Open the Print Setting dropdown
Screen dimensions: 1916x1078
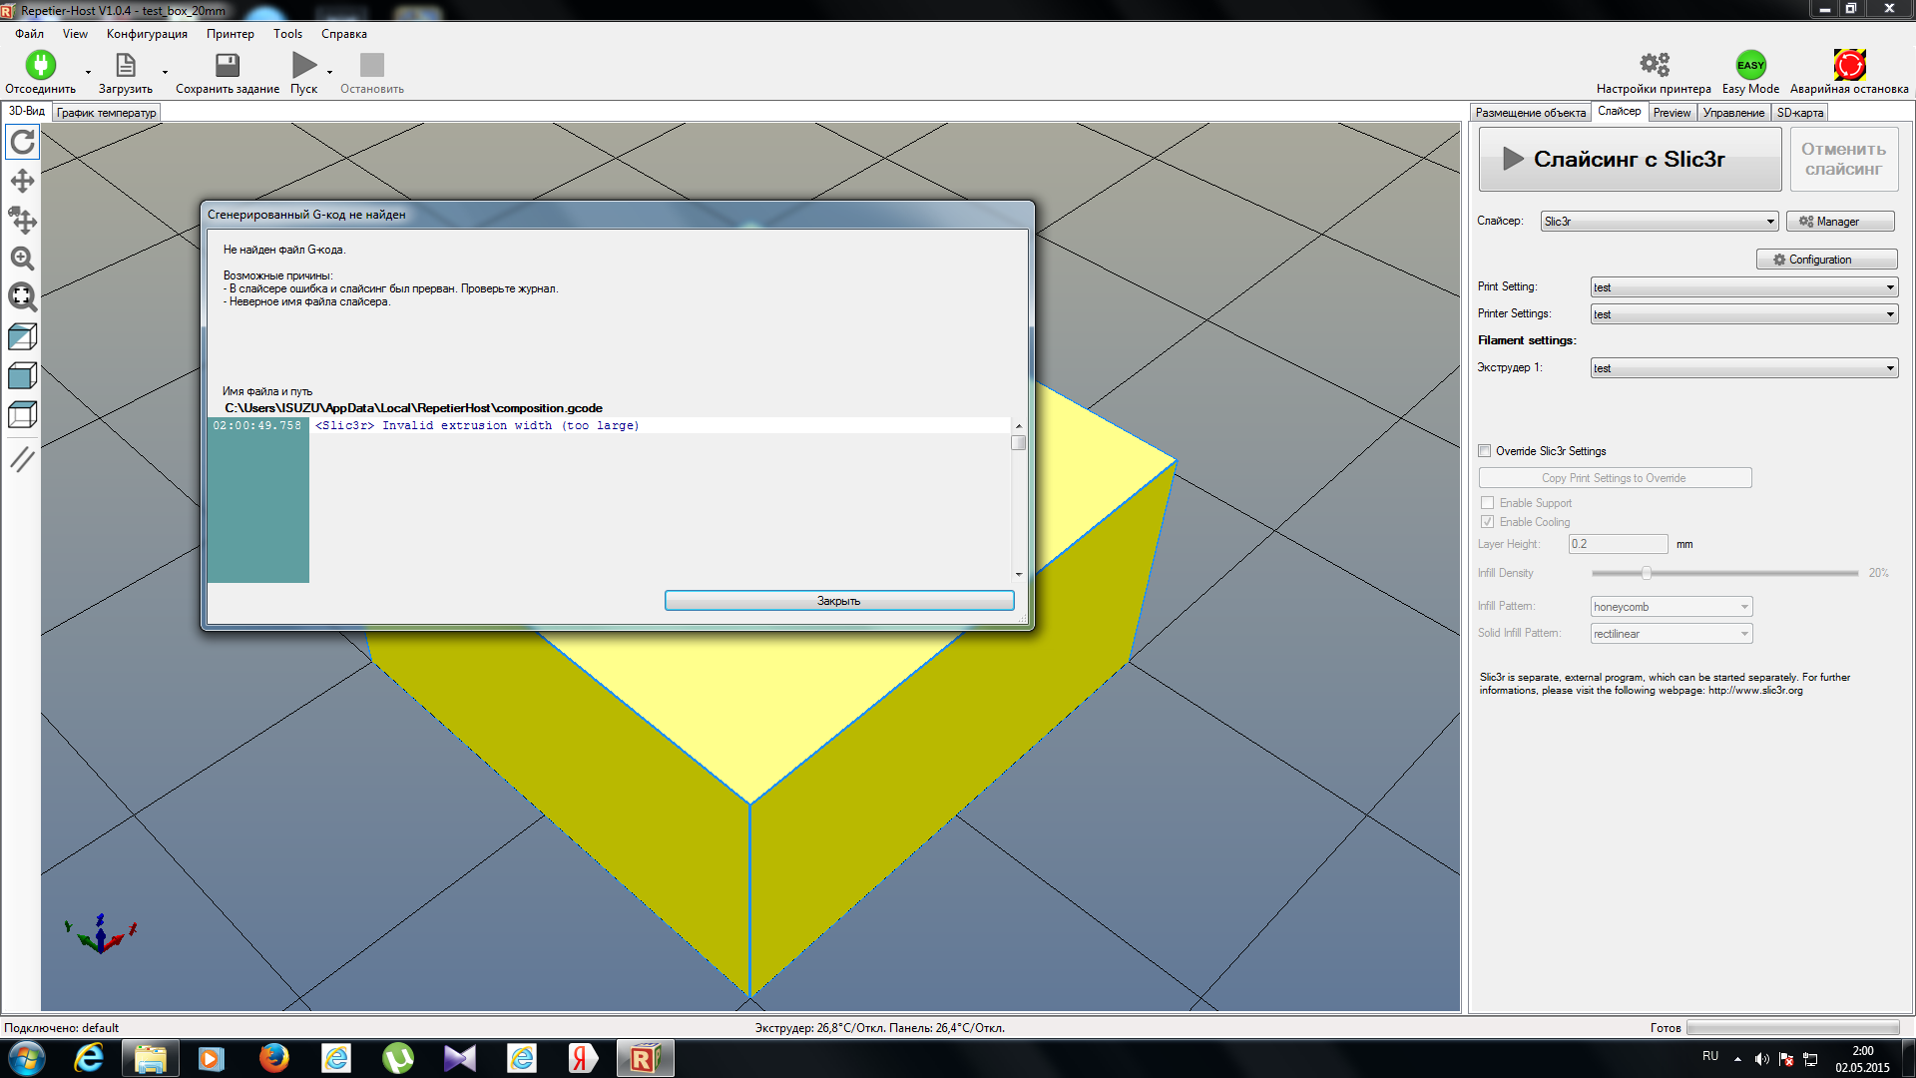click(x=1743, y=287)
